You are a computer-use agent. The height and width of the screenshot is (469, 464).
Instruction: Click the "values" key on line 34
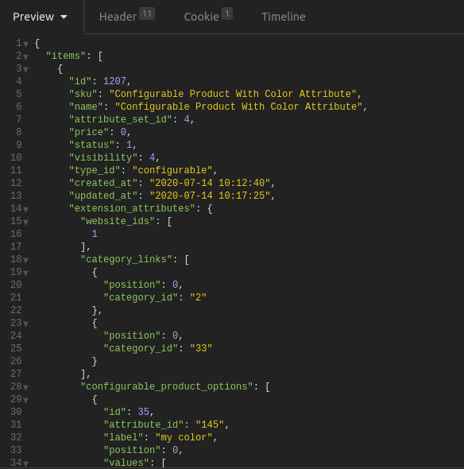tap(126, 463)
